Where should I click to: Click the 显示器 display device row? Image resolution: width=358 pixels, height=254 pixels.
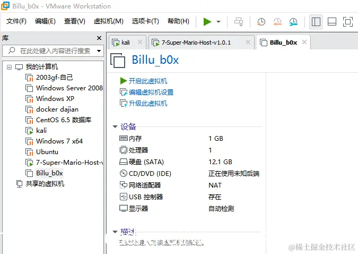point(190,208)
